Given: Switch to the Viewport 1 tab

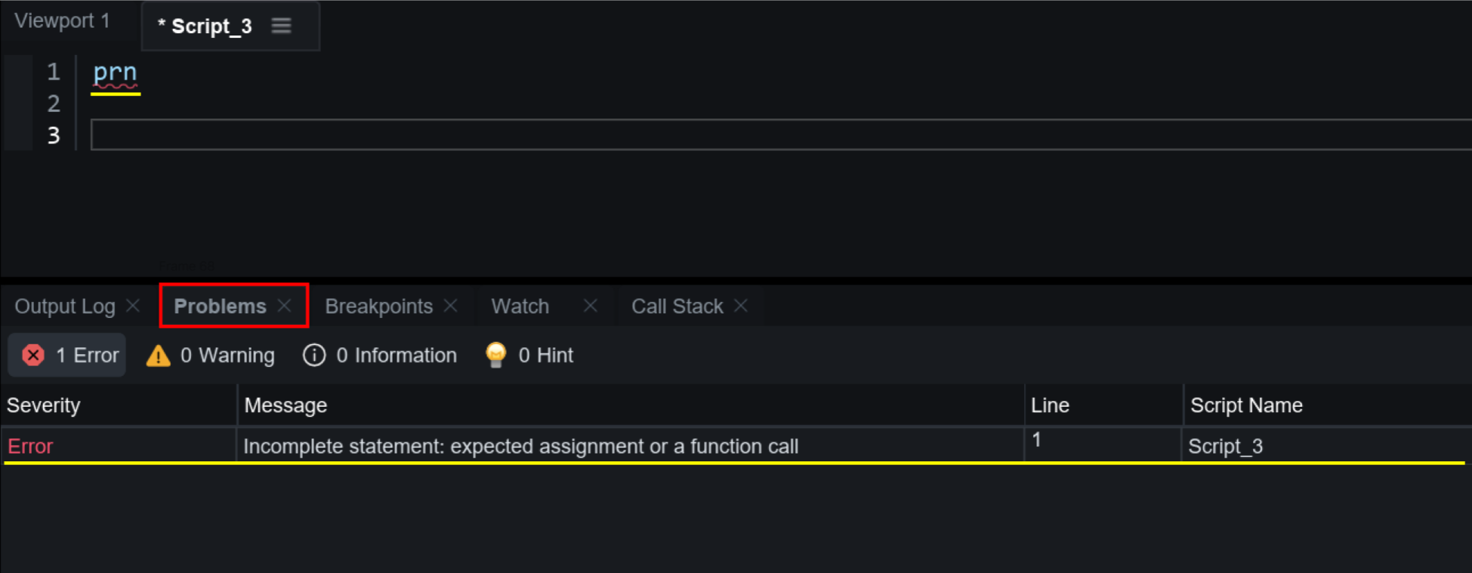Looking at the screenshot, I should coord(62,21).
